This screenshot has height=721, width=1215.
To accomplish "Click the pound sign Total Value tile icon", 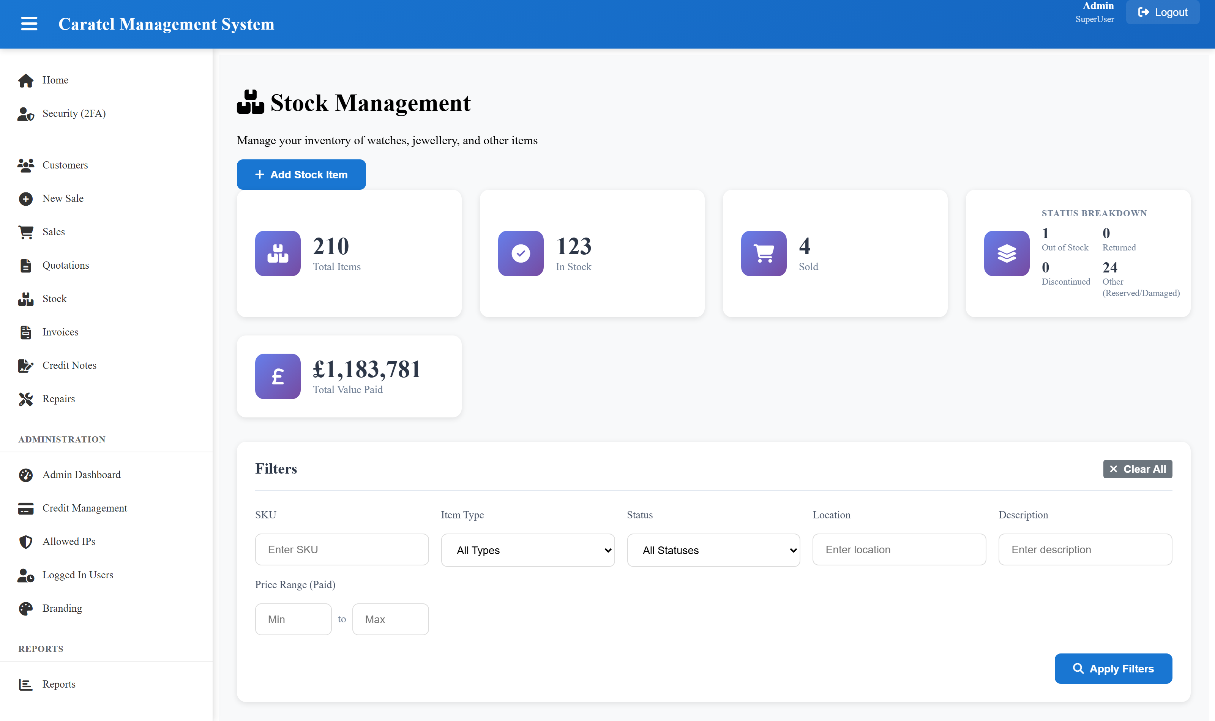I will click(x=278, y=376).
